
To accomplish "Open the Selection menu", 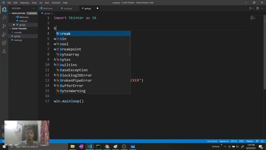I will 25,3.
